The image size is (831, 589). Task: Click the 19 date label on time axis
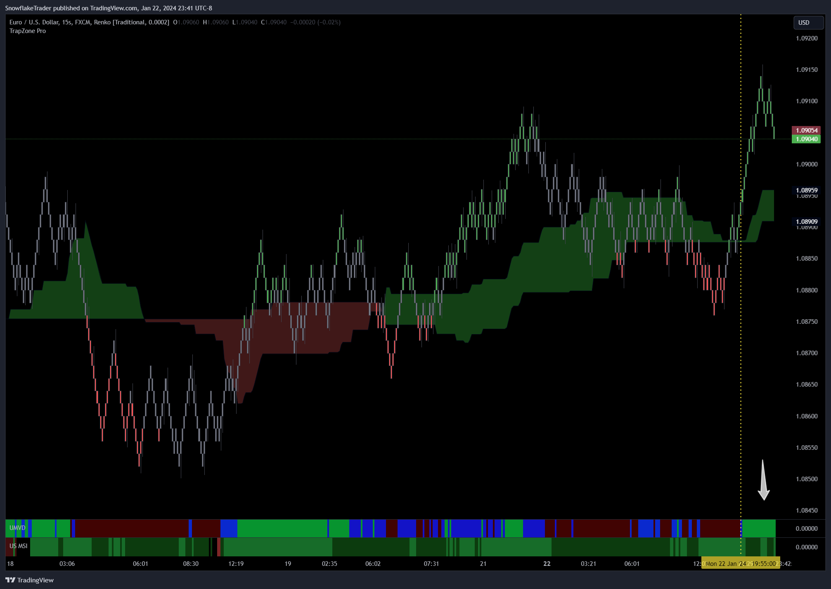pos(288,564)
